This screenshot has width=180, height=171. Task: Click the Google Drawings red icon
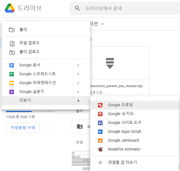click(100, 105)
